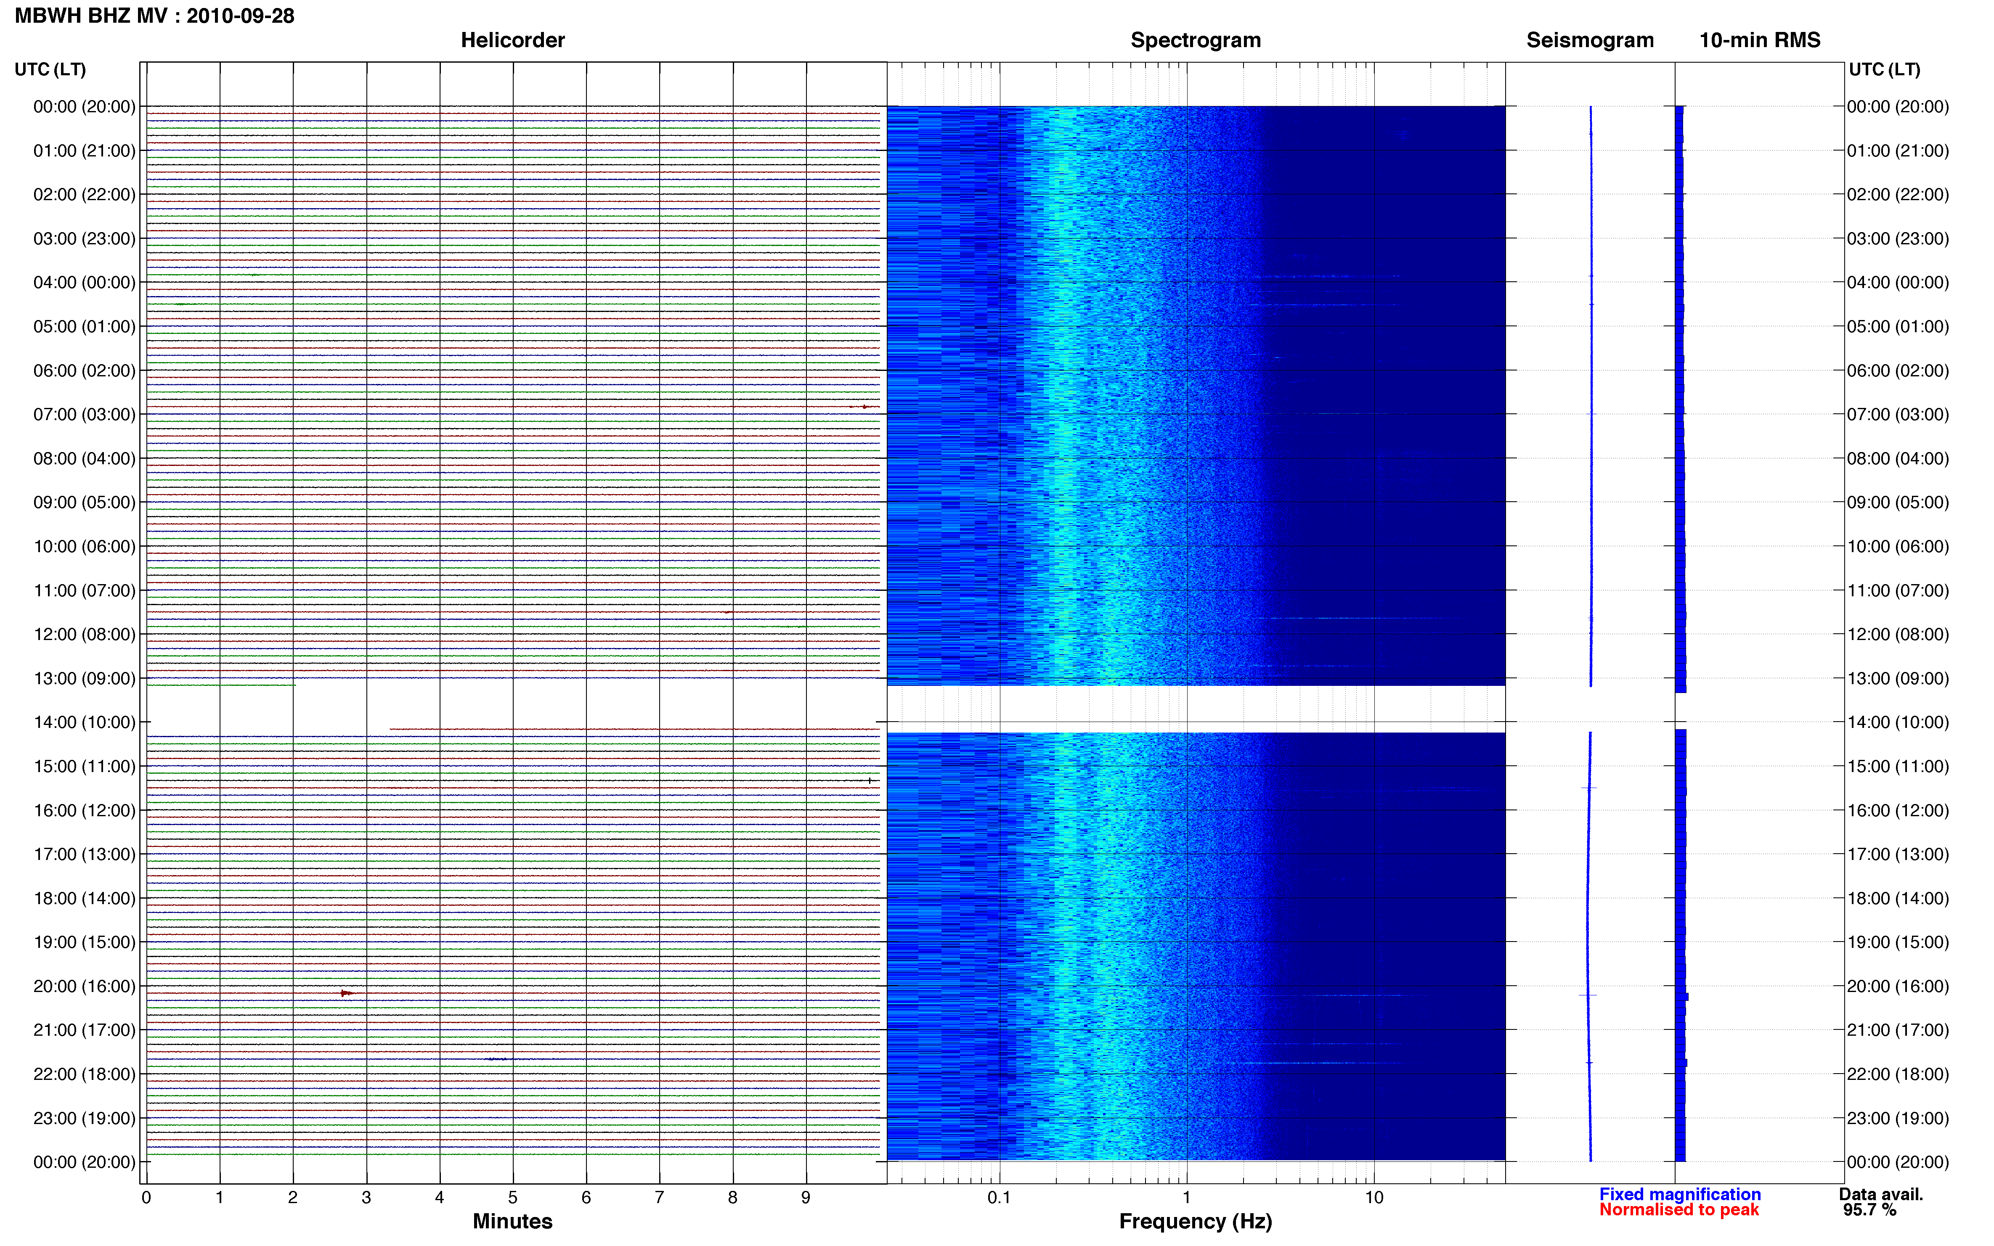Click the RMS bar peak just after 20:00 UTC
This screenshot has height=1246, width=1994.
point(1682,997)
